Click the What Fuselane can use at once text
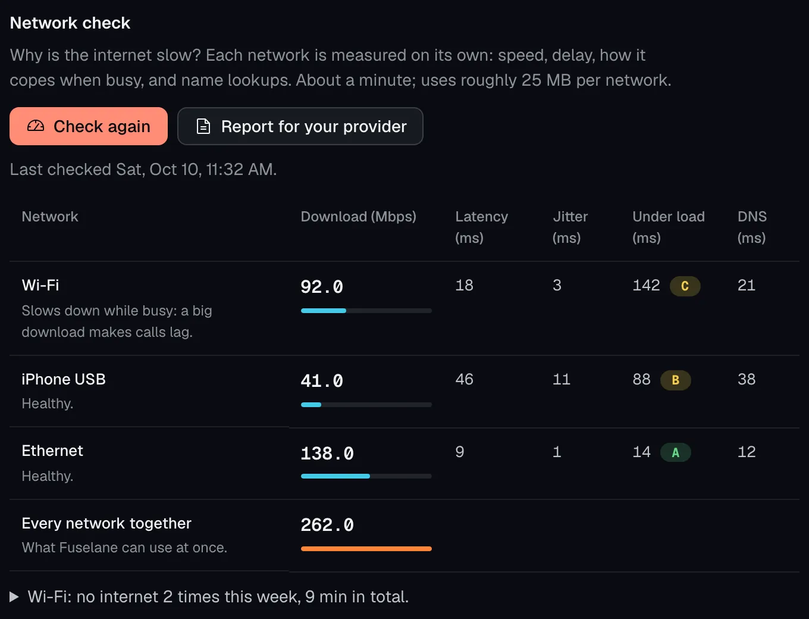The width and height of the screenshot is (809, 619). coord(124,548)
